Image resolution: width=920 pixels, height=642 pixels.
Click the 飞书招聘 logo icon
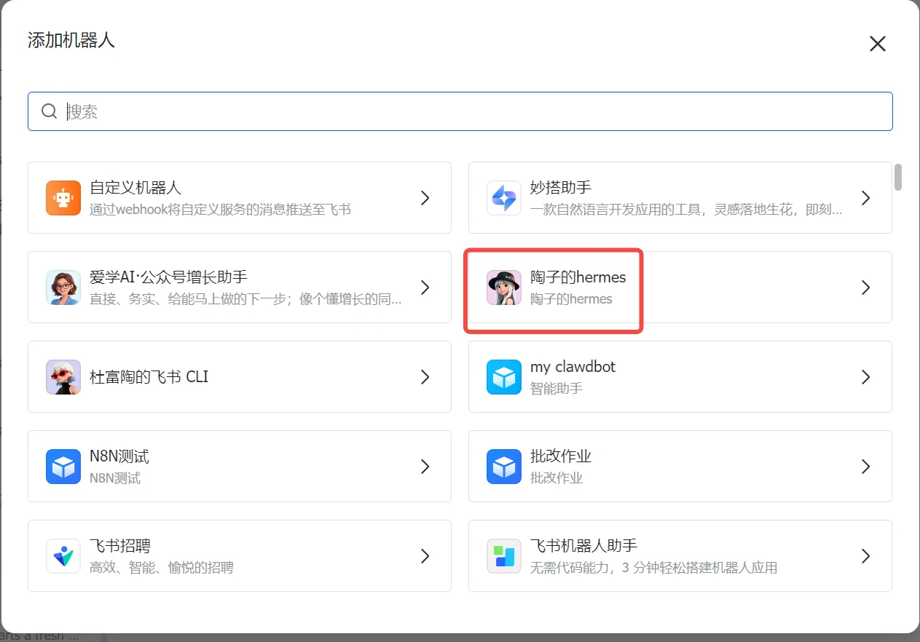pyautogui.click(x=63, y=556)
